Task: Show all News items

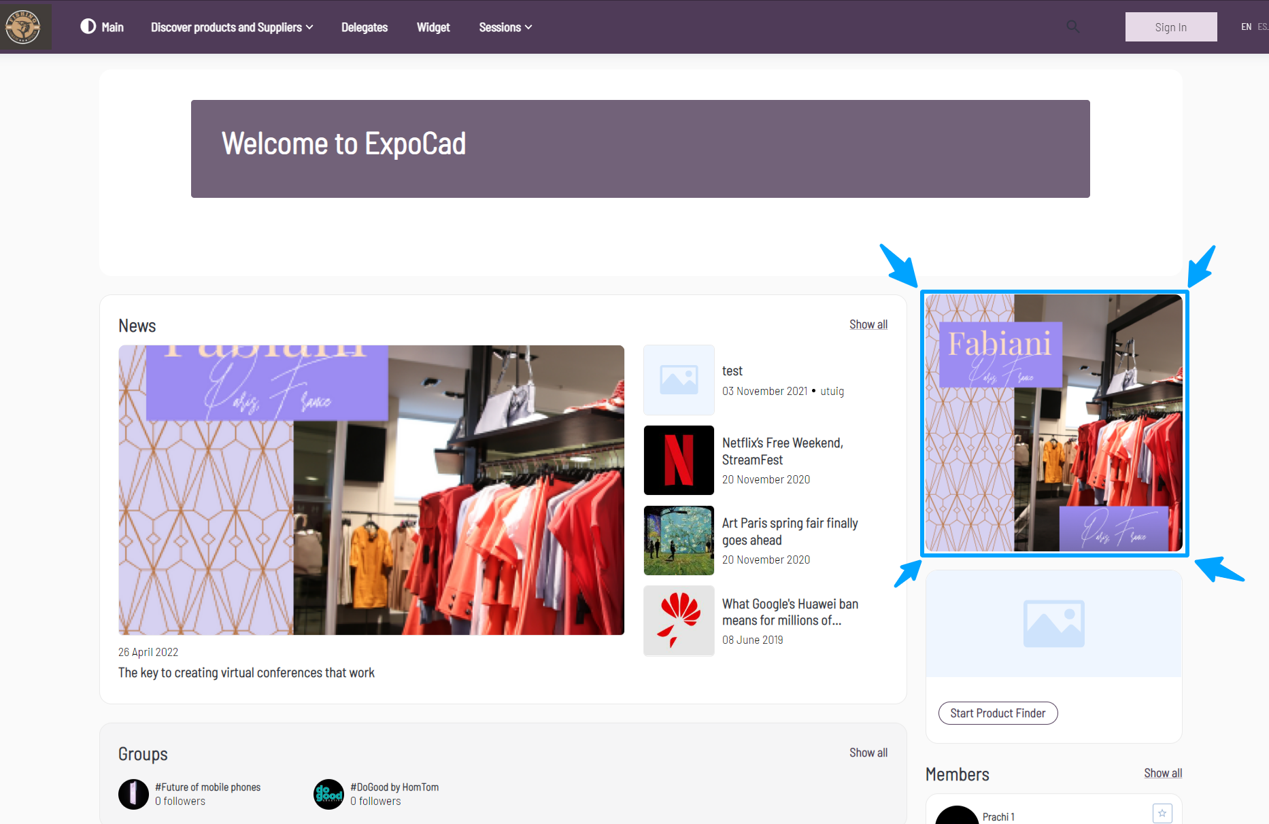Action: click(x=868, y=324)
